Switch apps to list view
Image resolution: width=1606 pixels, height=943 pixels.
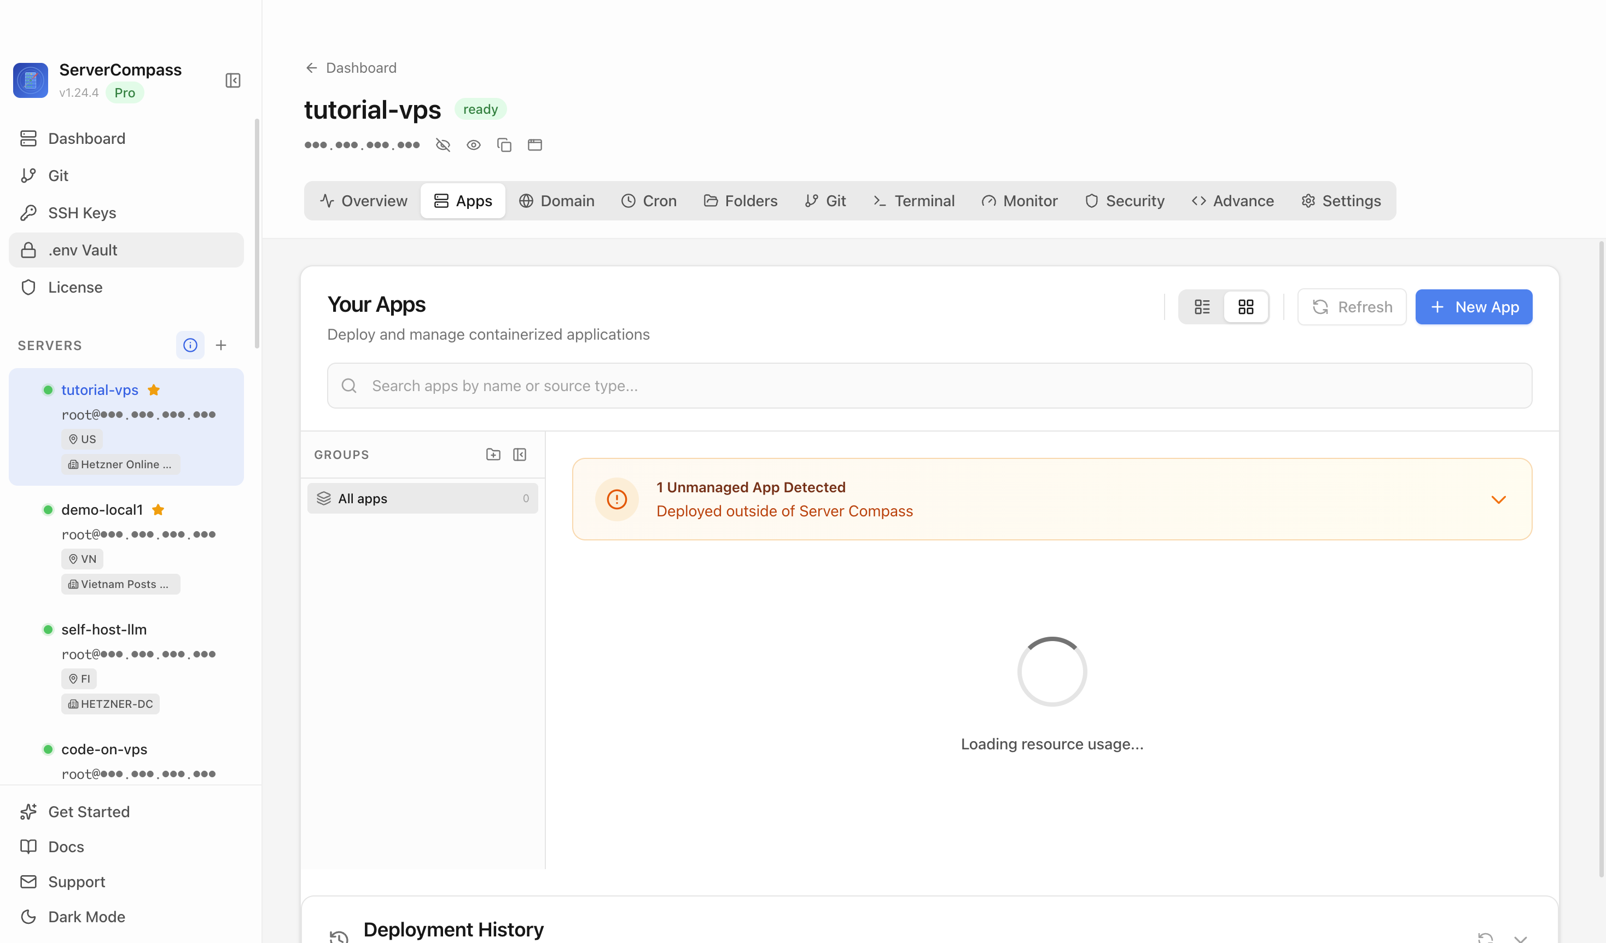click(x=1202, y=307)
